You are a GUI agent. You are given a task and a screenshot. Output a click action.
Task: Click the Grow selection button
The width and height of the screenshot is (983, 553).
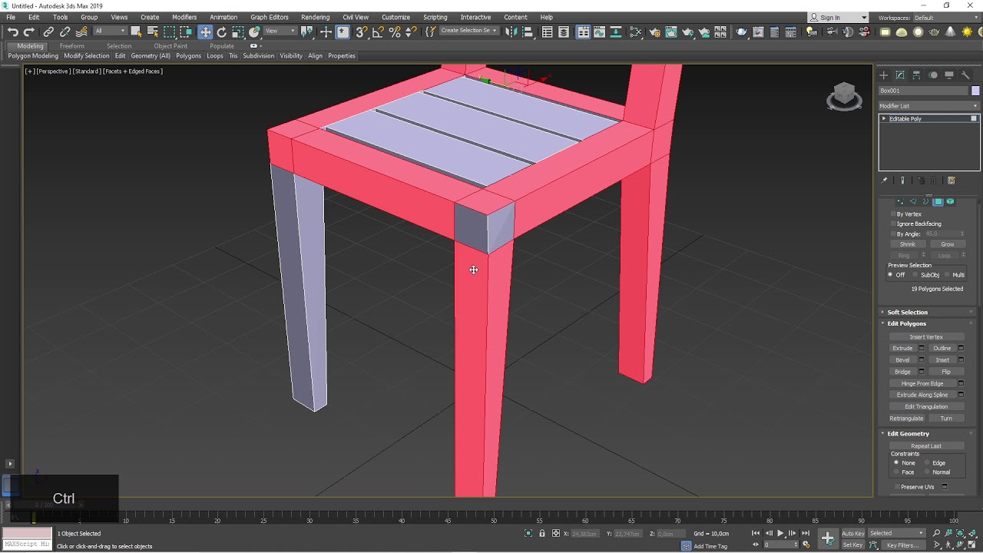tap(947, 244)
